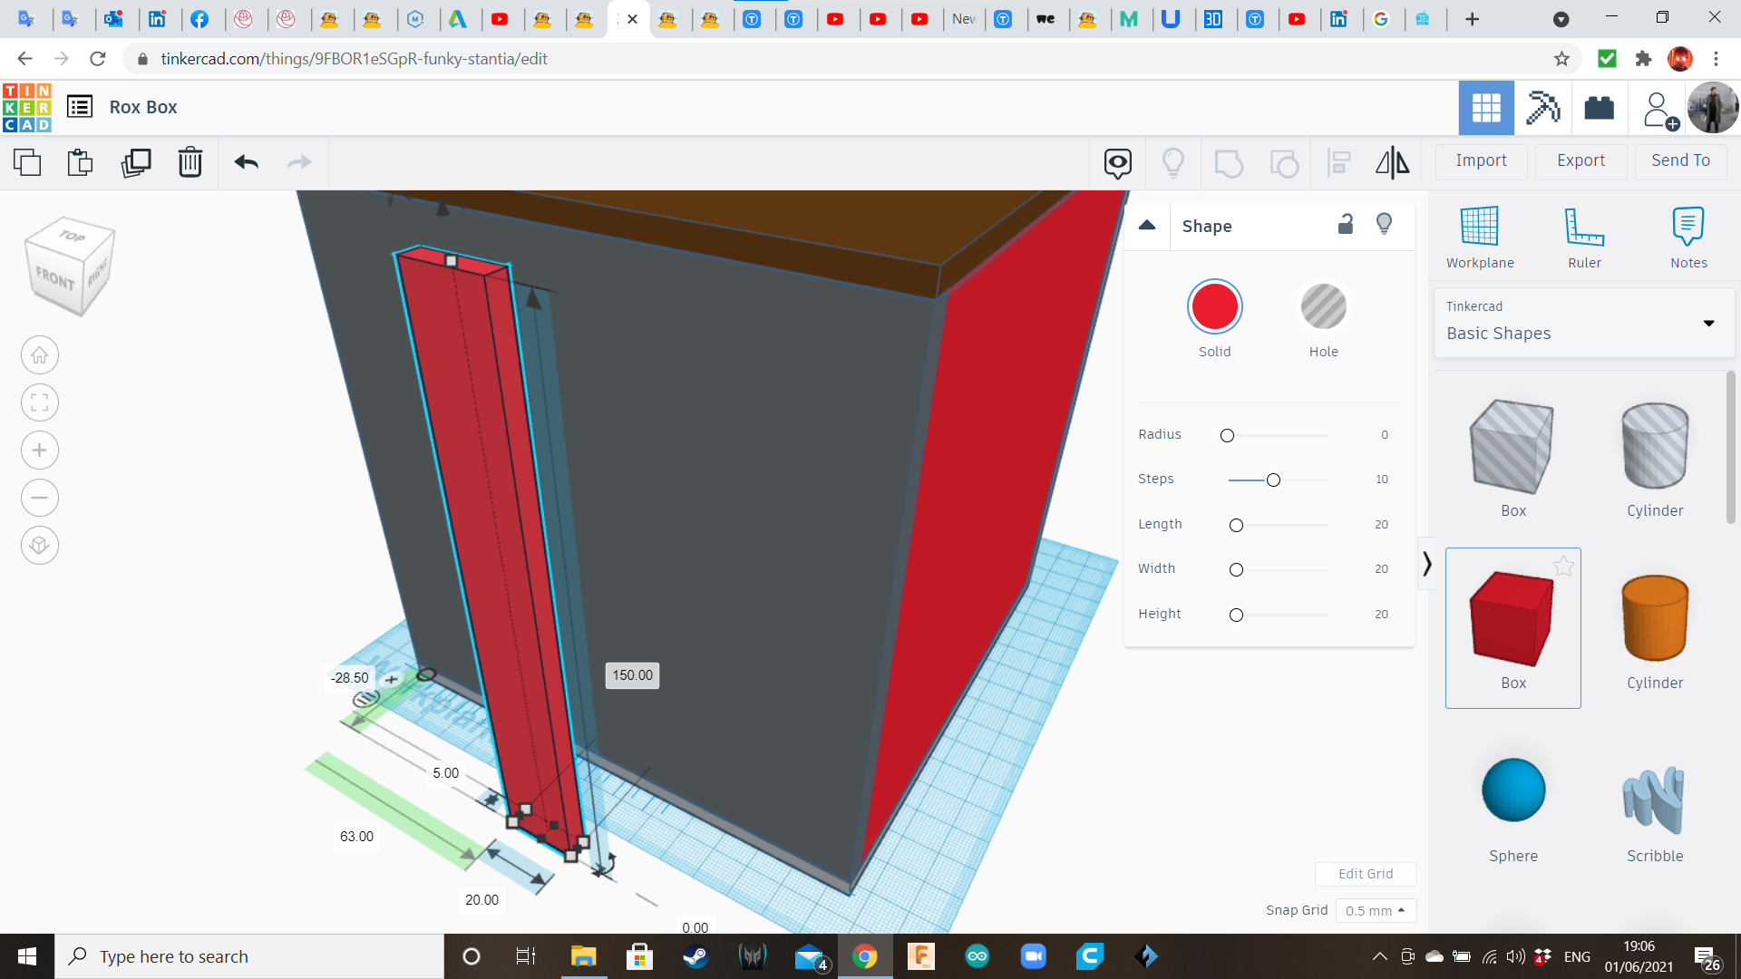This screenshot has height=979, width=1741.
Task: Click the Home view icon
Action: [40, 355]
